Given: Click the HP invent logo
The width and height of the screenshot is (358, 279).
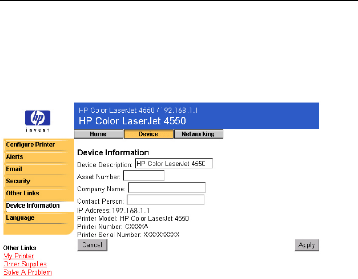Looking at the screenshot, I should pos(38,121).
